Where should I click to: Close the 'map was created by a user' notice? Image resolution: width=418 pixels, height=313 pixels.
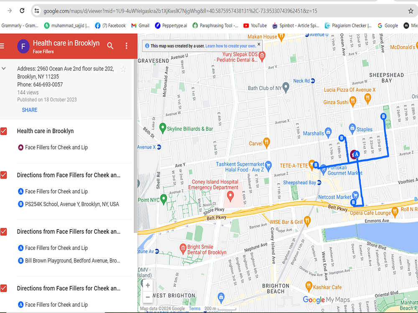(259, 44)
